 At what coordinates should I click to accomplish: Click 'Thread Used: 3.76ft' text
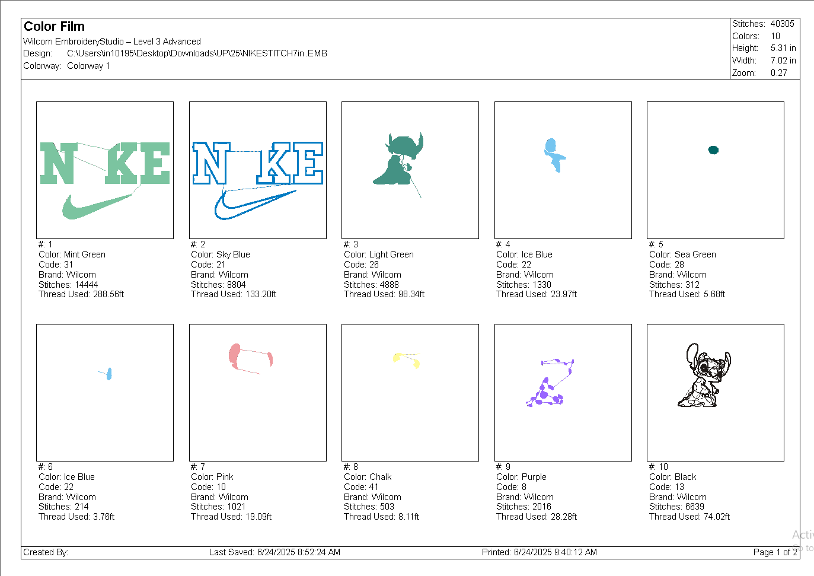(76, 517)
